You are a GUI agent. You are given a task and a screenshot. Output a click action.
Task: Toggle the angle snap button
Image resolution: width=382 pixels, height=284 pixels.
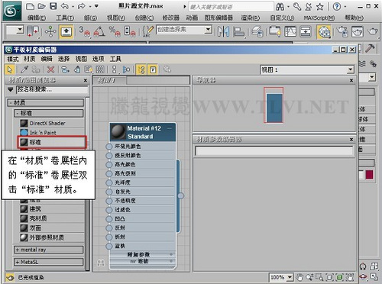pos(99,32)
